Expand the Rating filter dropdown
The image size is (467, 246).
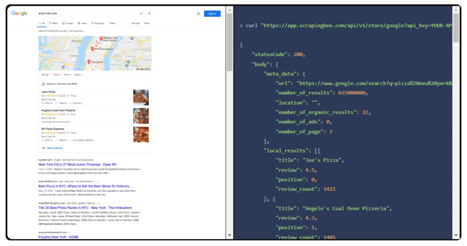[46, 75]
